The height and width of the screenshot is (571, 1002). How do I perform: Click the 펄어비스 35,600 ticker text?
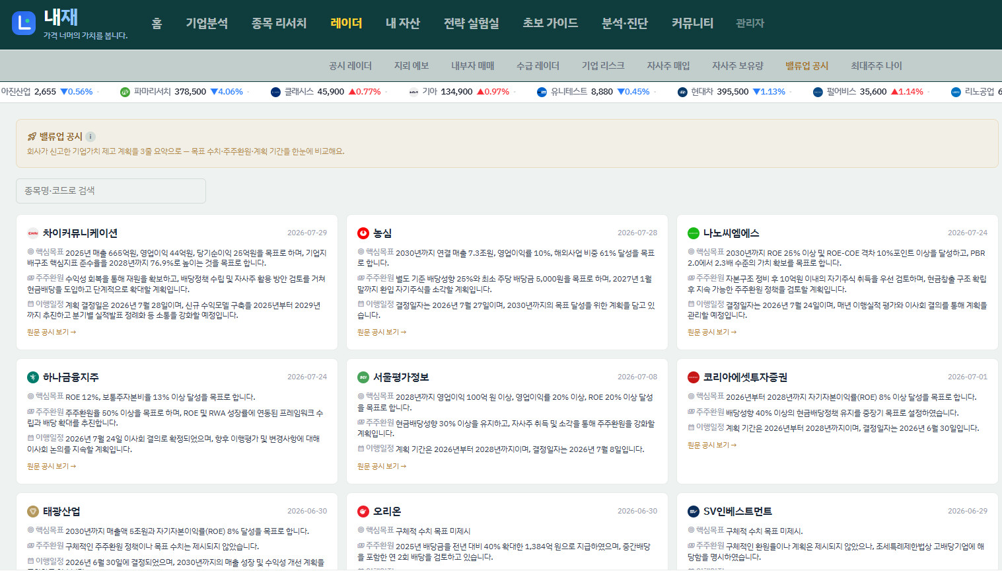click(x=857, y=92)
